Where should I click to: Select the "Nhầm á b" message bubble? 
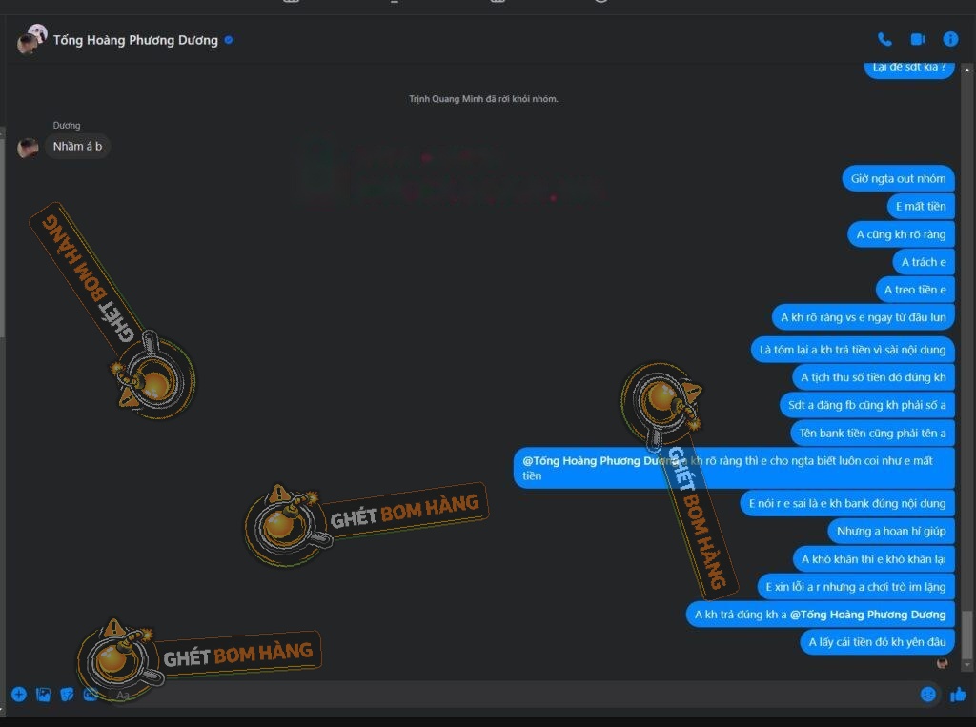pos(77,146)
